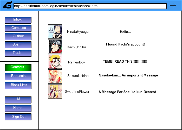The height and width of the screenshot is (130, 182).
Task: Select the green Contacts button
Action: click(18, 68)
